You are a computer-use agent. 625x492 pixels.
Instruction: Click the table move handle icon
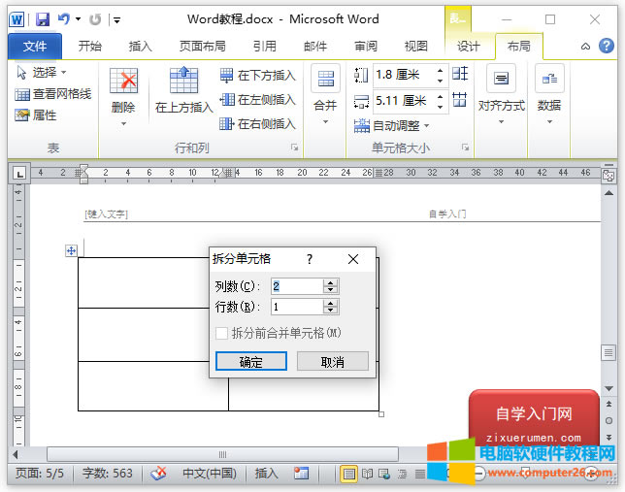(x=71, y=250)
